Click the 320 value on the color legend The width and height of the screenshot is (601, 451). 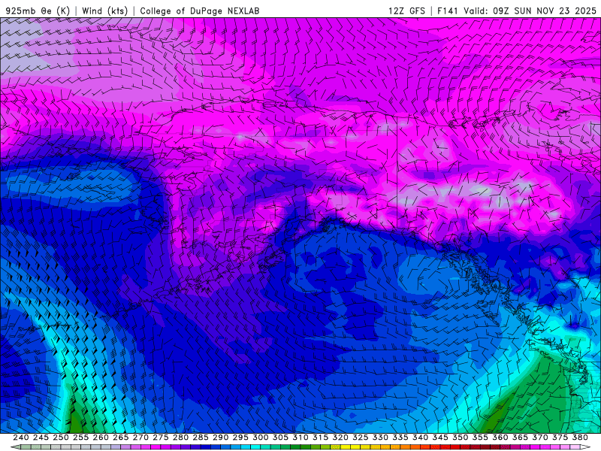pos(340,437)
